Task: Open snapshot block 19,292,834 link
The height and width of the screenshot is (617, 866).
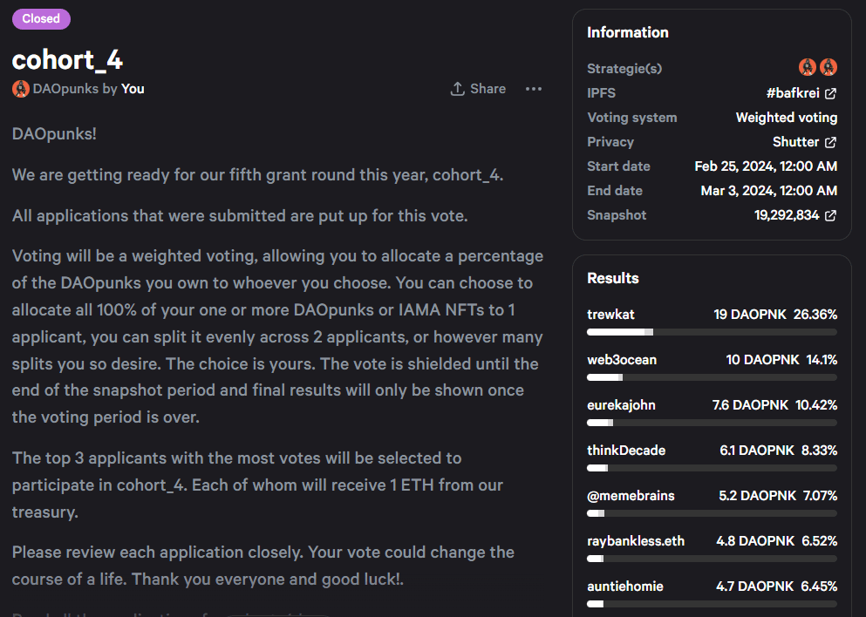Action: (x=787, y=215)
